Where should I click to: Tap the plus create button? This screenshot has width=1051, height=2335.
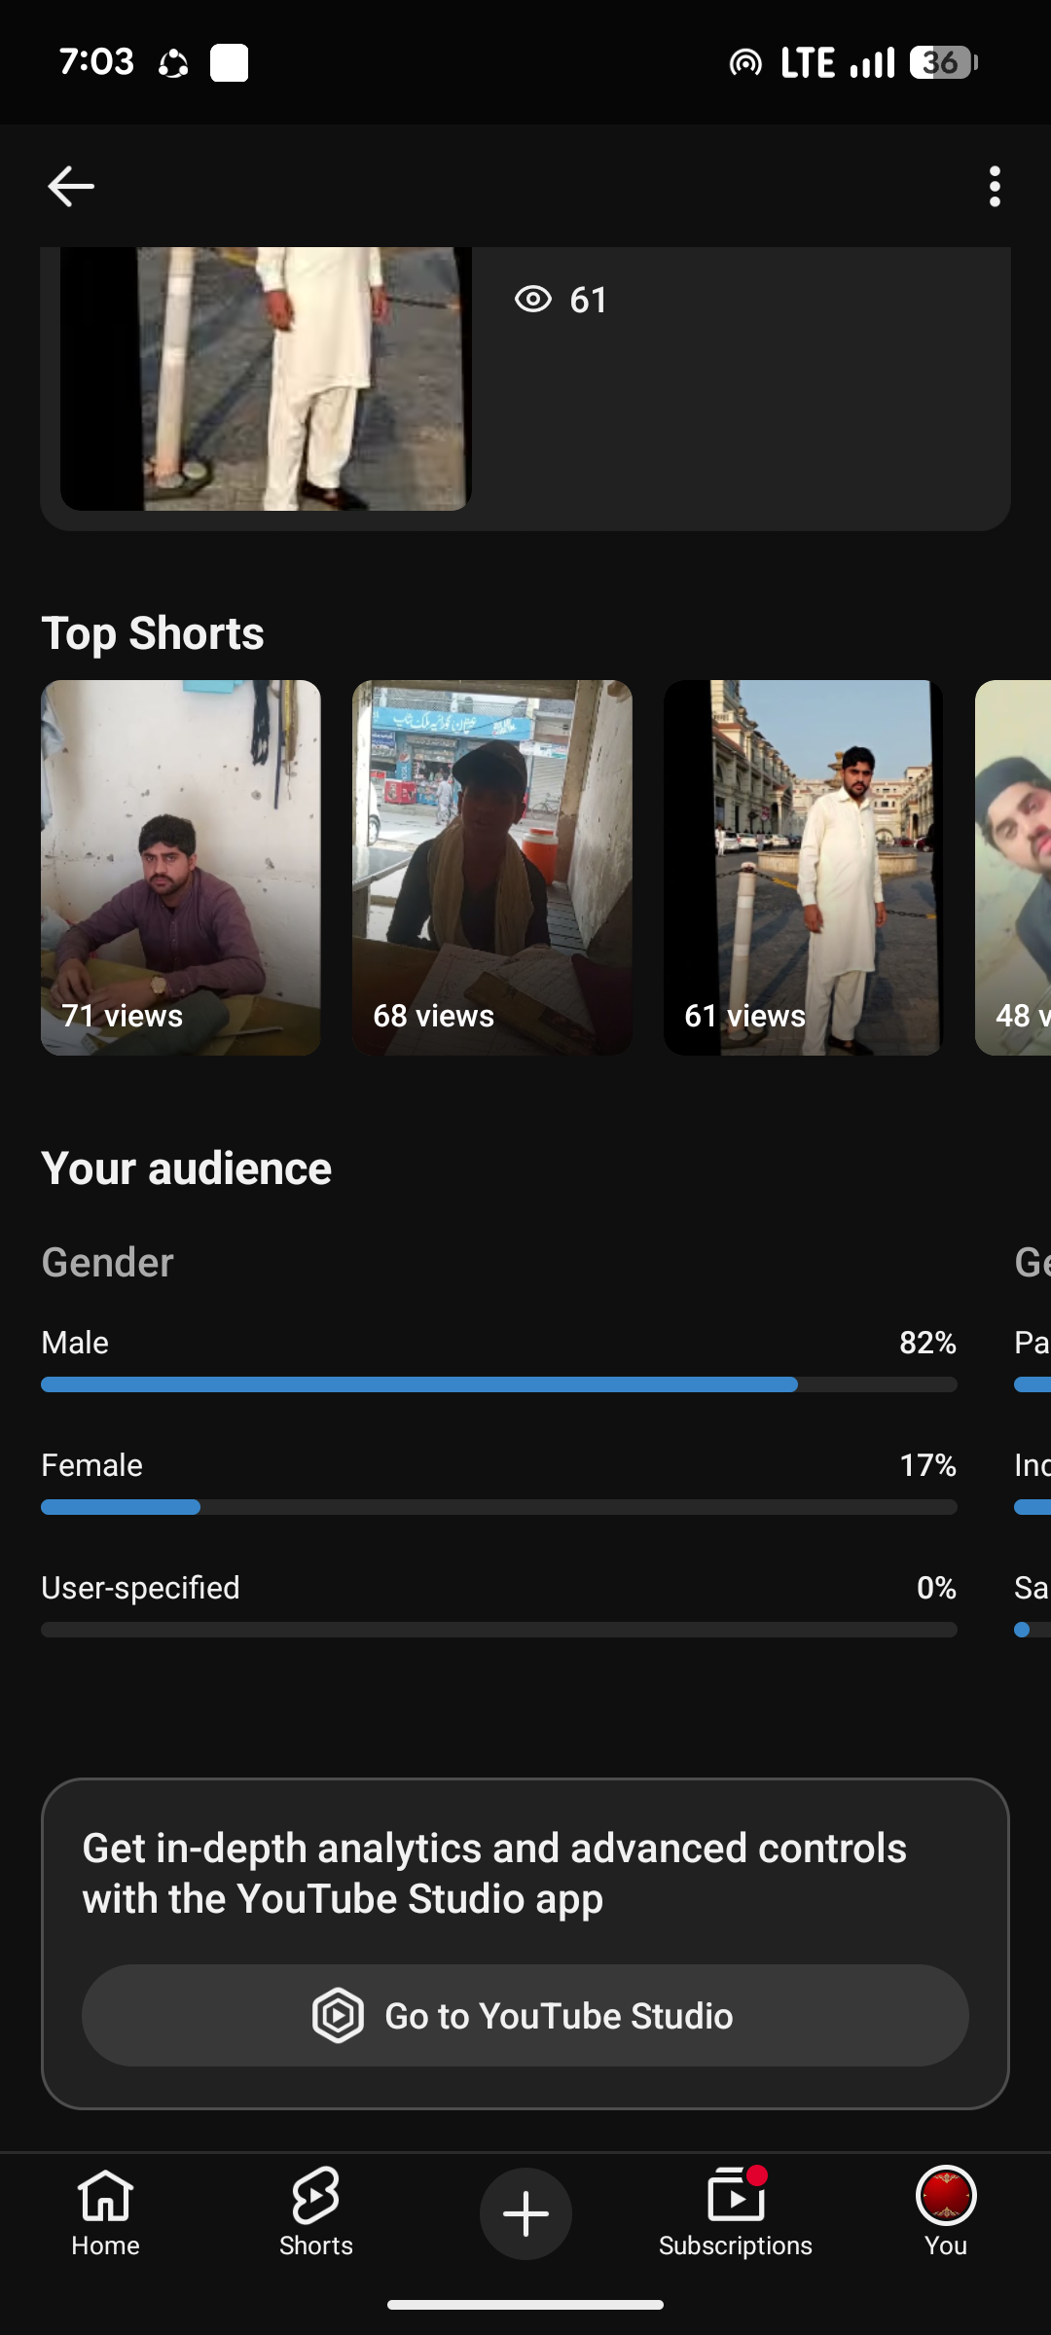[525, 2213]
